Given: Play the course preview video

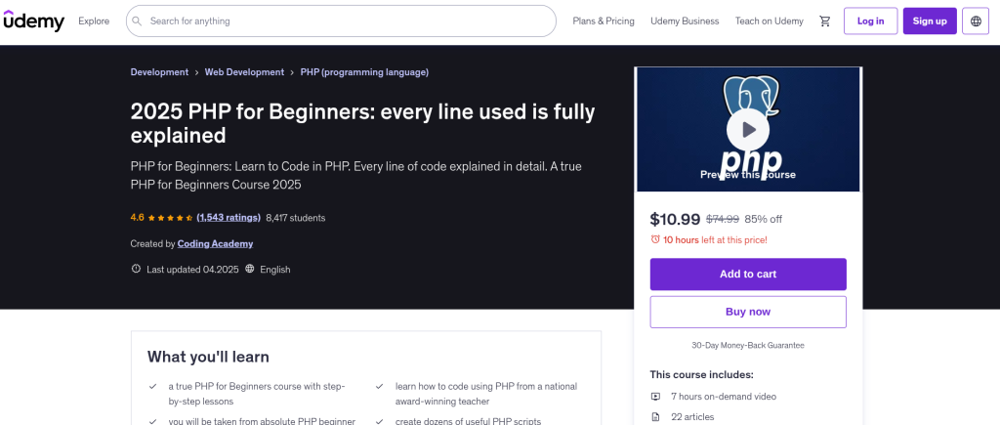Looking at the screenshot, I should coord(748,128).
